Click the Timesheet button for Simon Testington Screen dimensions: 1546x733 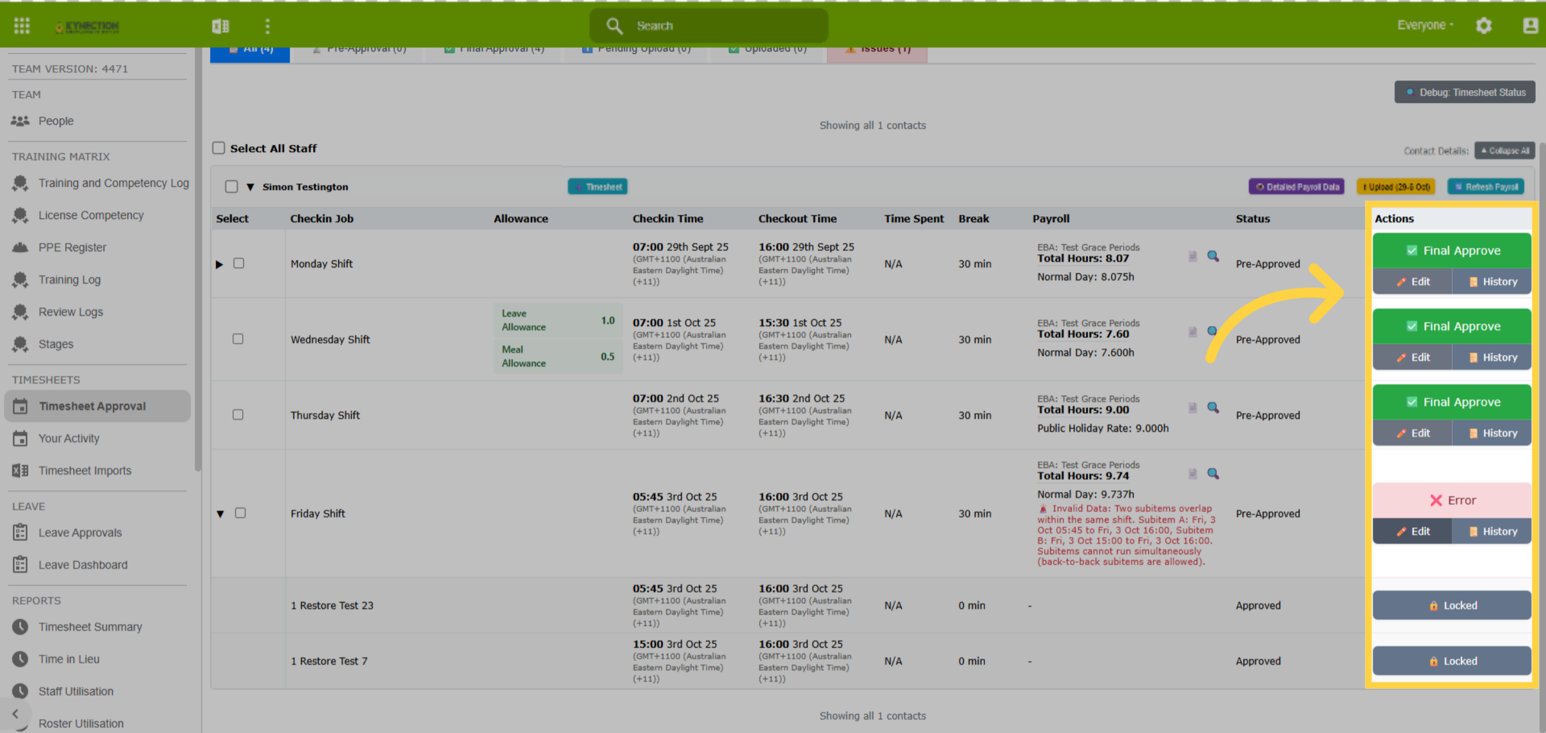pyautogui.click(x=598, y=187)
